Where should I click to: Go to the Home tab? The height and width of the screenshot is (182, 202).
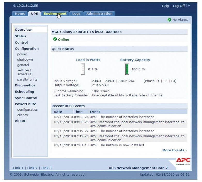[x=20, y=14]
